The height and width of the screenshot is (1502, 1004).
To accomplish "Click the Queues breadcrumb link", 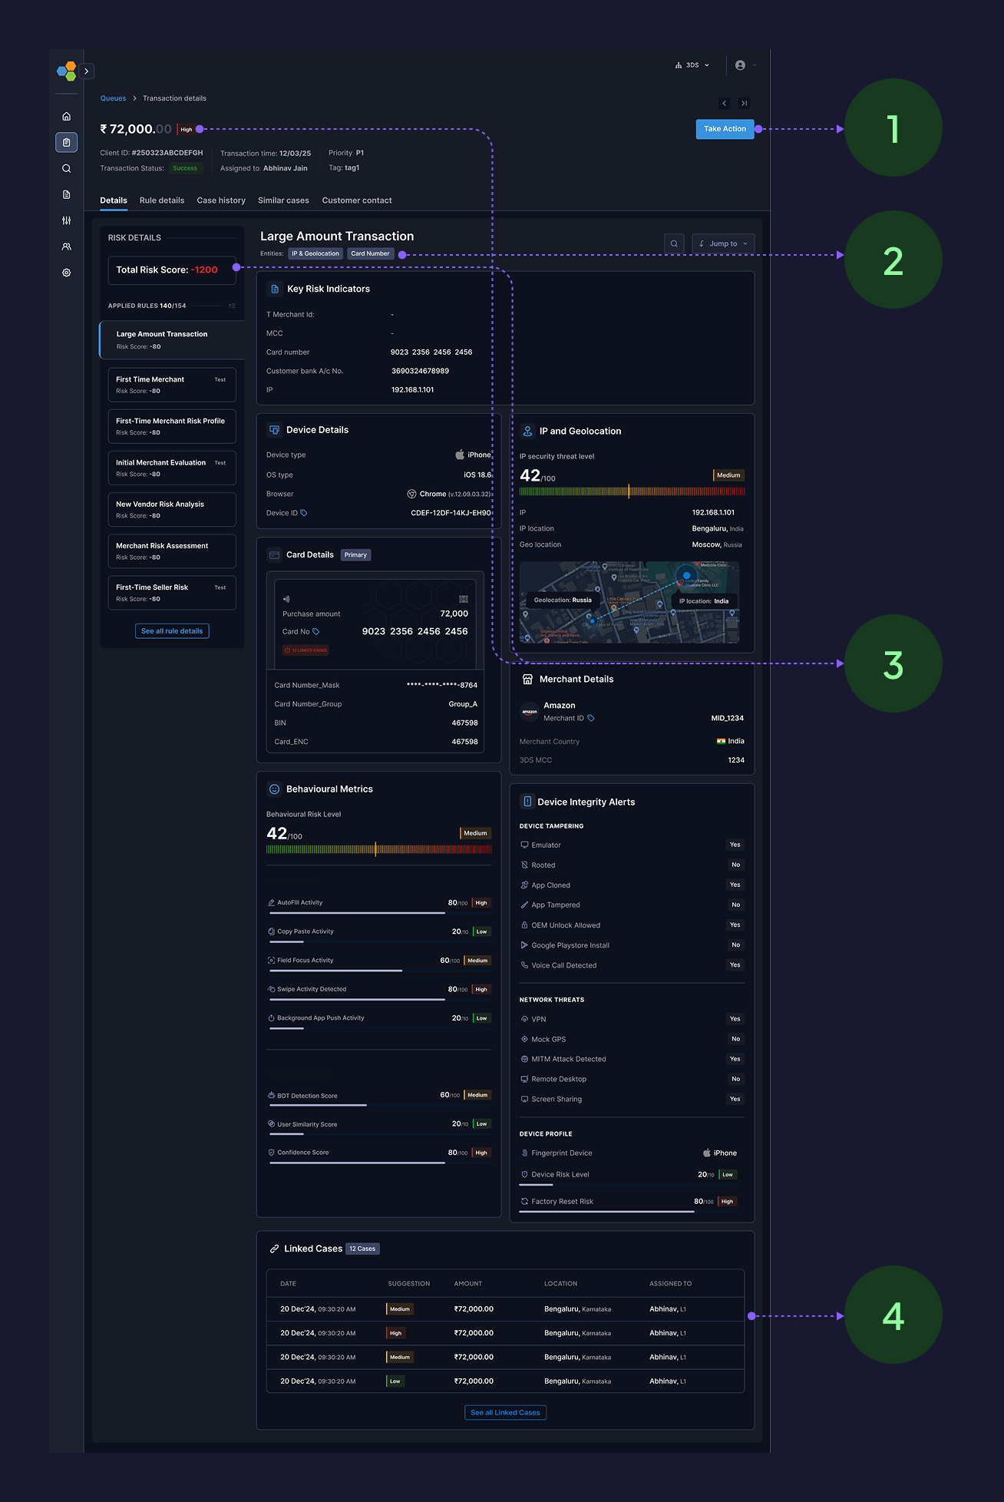I will 113,99.
